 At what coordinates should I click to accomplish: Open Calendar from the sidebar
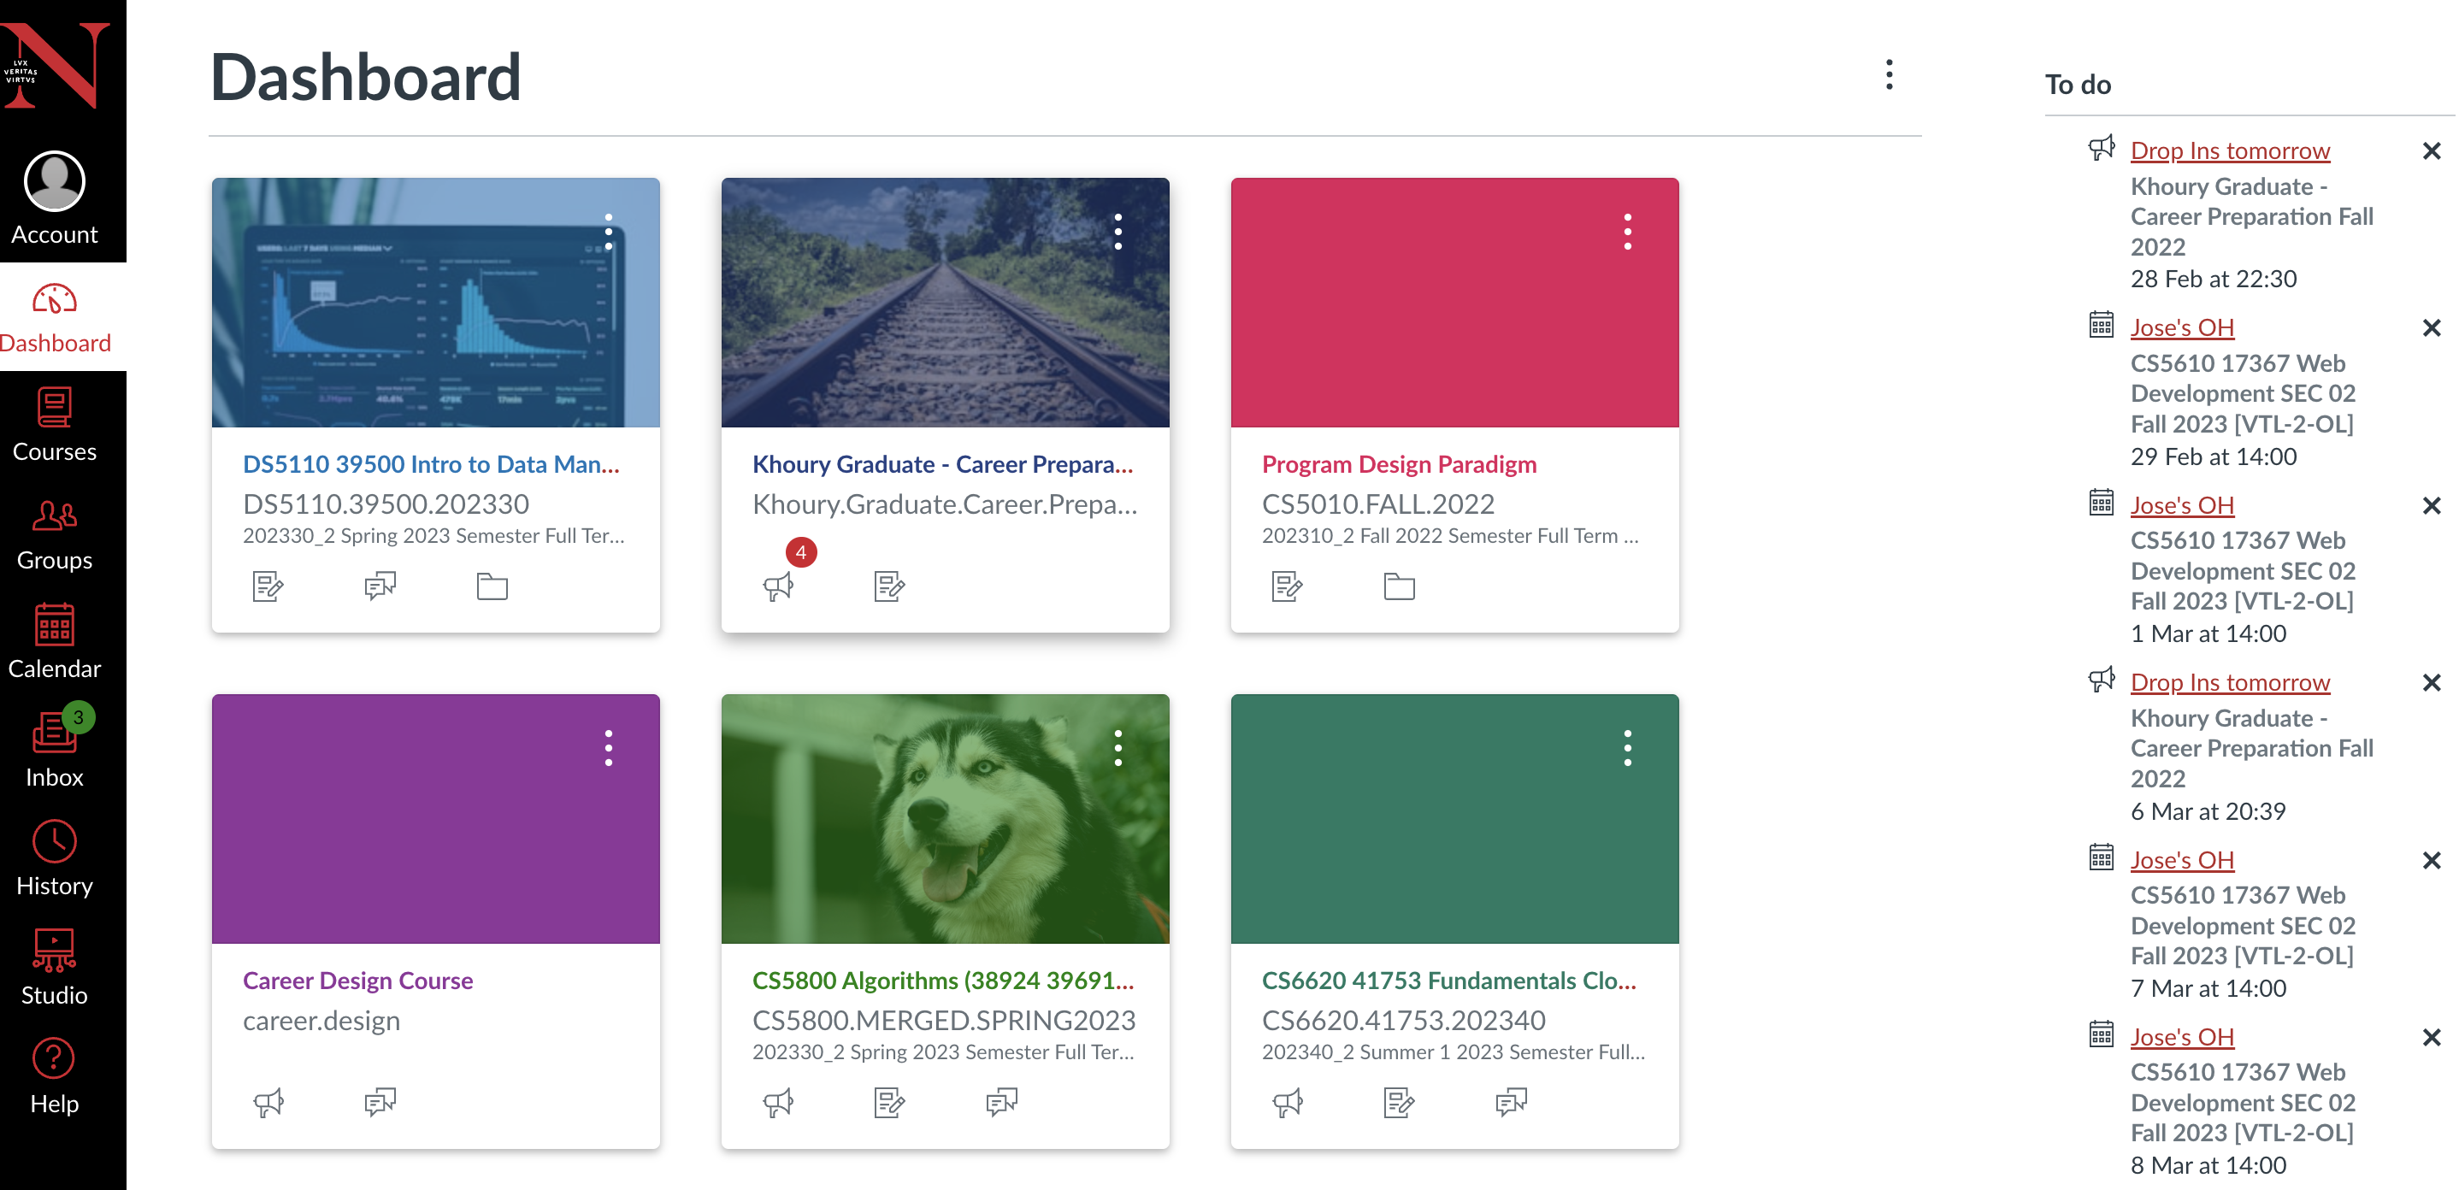coord(55,641)
